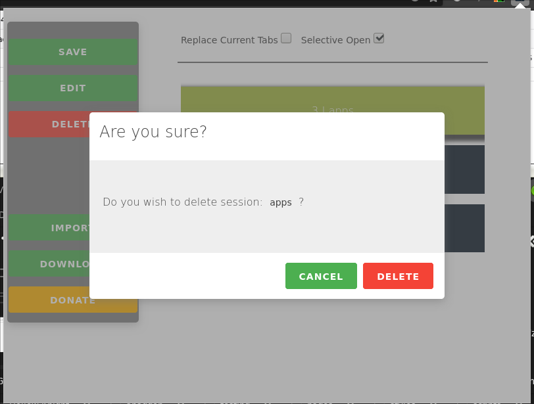This screenshot has width=534, height=404.
Task: Click the green CANCEL button
Action: 321,276
